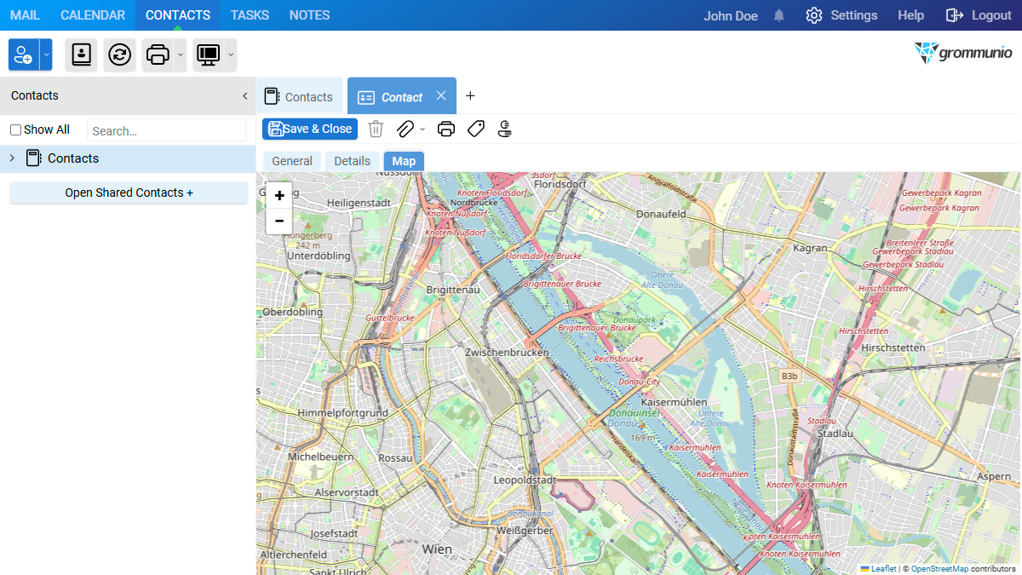This screenshot has width=1022, height=575.
Task: Delete contact using the trash icon
Action: [x=376, y=129]
